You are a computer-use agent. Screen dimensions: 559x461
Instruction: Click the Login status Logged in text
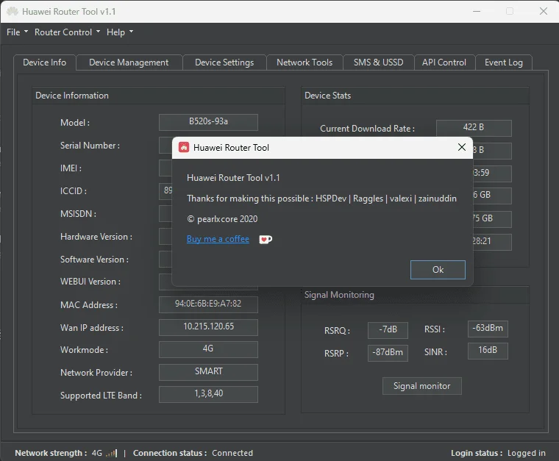pyautogui.click(x=526, y=453)
